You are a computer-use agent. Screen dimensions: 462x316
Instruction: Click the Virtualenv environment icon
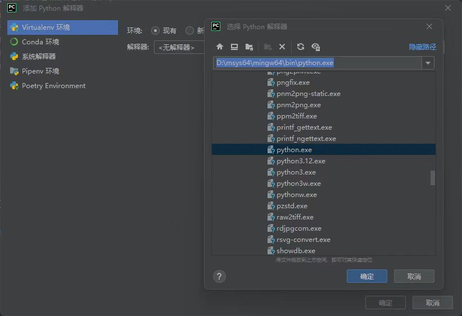[x=14, y=28]
